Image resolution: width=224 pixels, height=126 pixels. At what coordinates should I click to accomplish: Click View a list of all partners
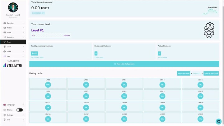point(124,64)
